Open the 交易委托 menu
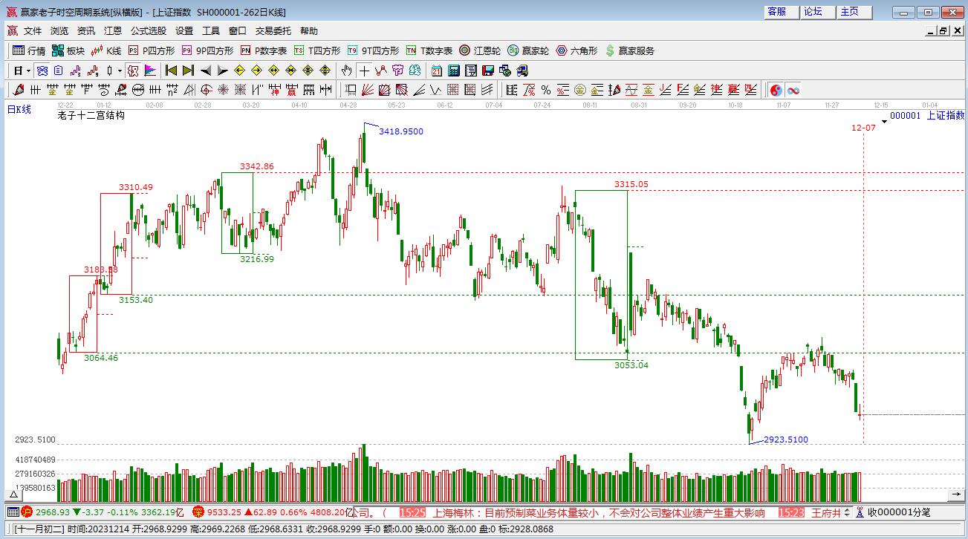 273,30
